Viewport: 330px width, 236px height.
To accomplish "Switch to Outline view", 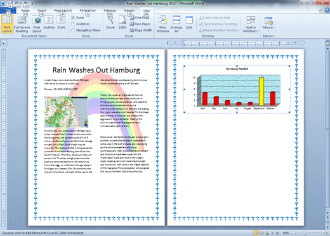I will (49, 22).
